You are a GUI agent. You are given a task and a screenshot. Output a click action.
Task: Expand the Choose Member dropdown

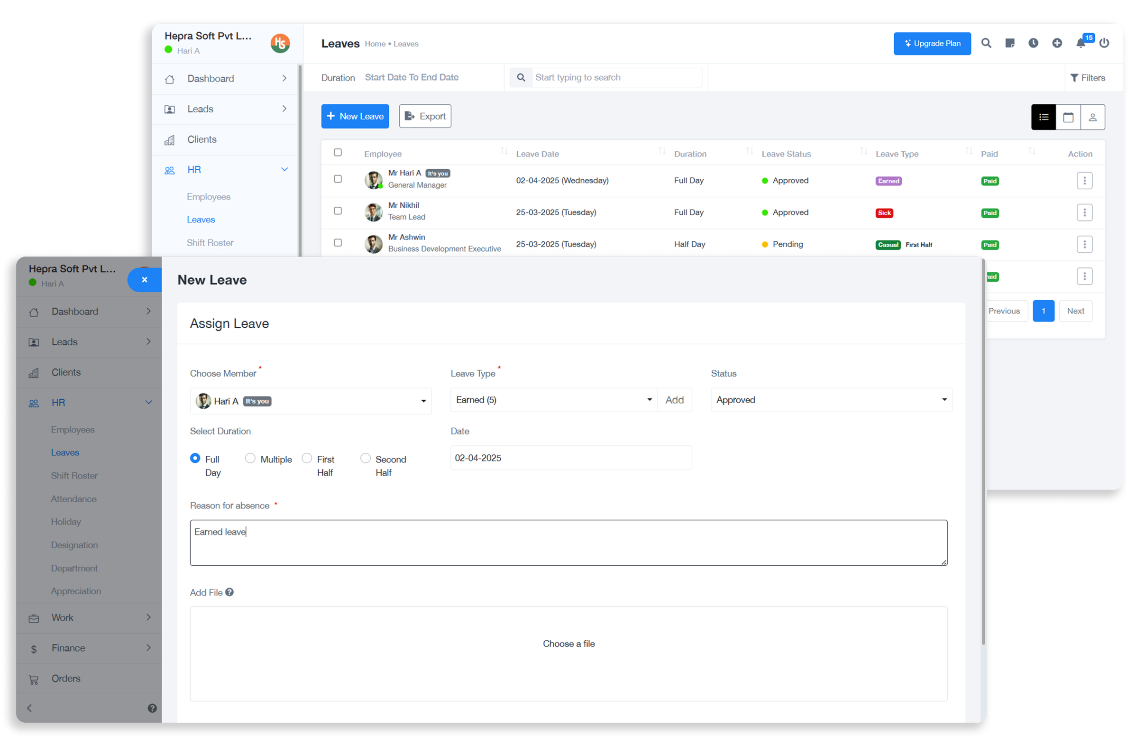tap(310, 401)
